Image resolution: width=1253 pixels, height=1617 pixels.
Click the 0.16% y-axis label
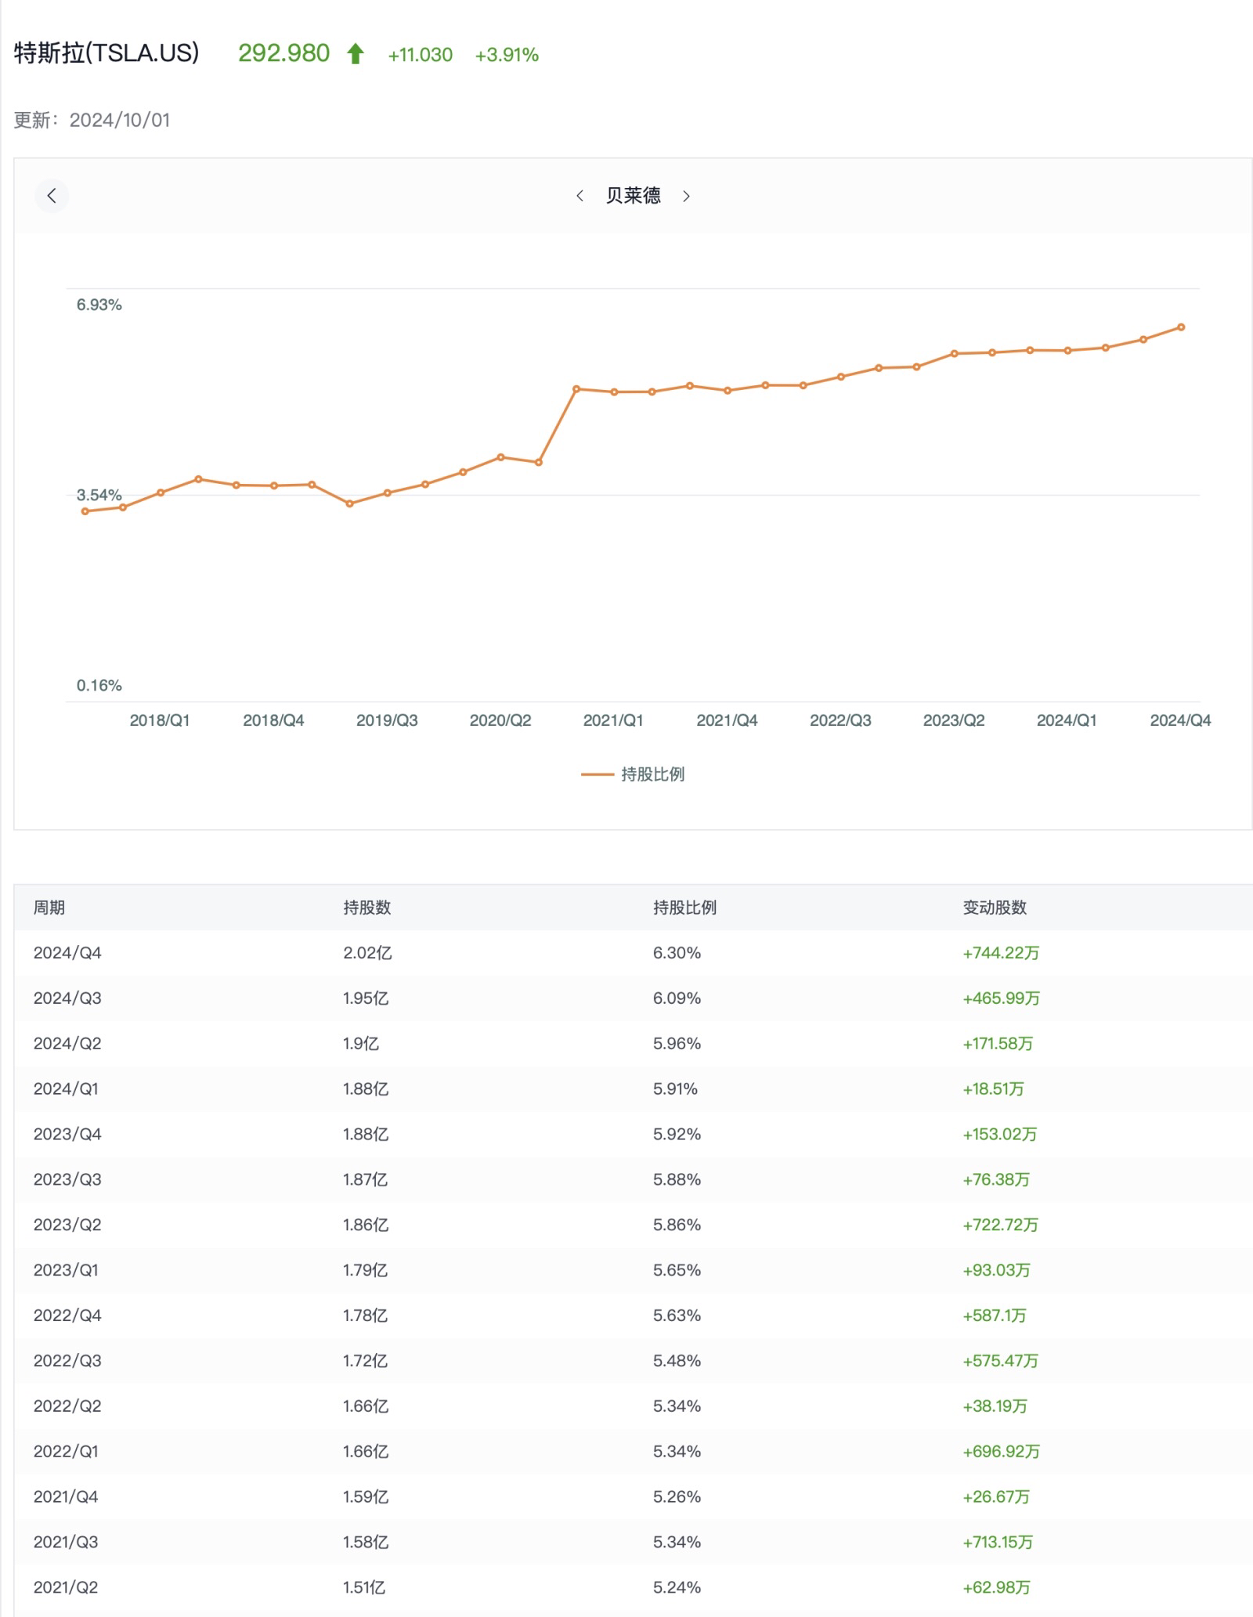coord(99,685)
